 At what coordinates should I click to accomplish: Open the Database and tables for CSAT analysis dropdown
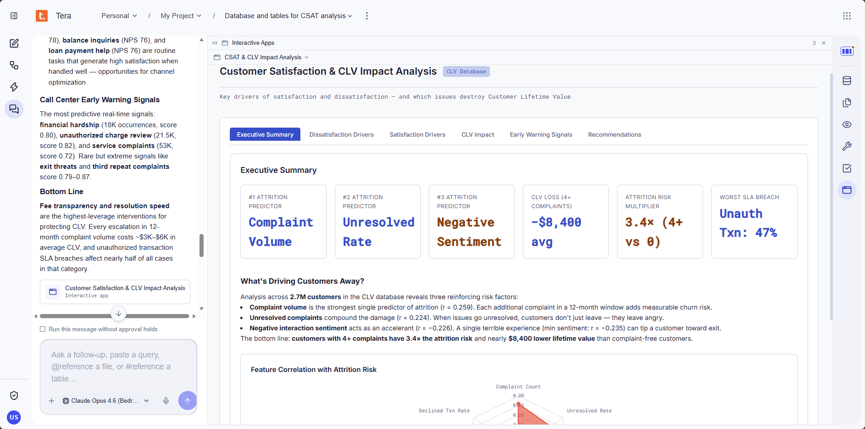(x=288, y=16)
